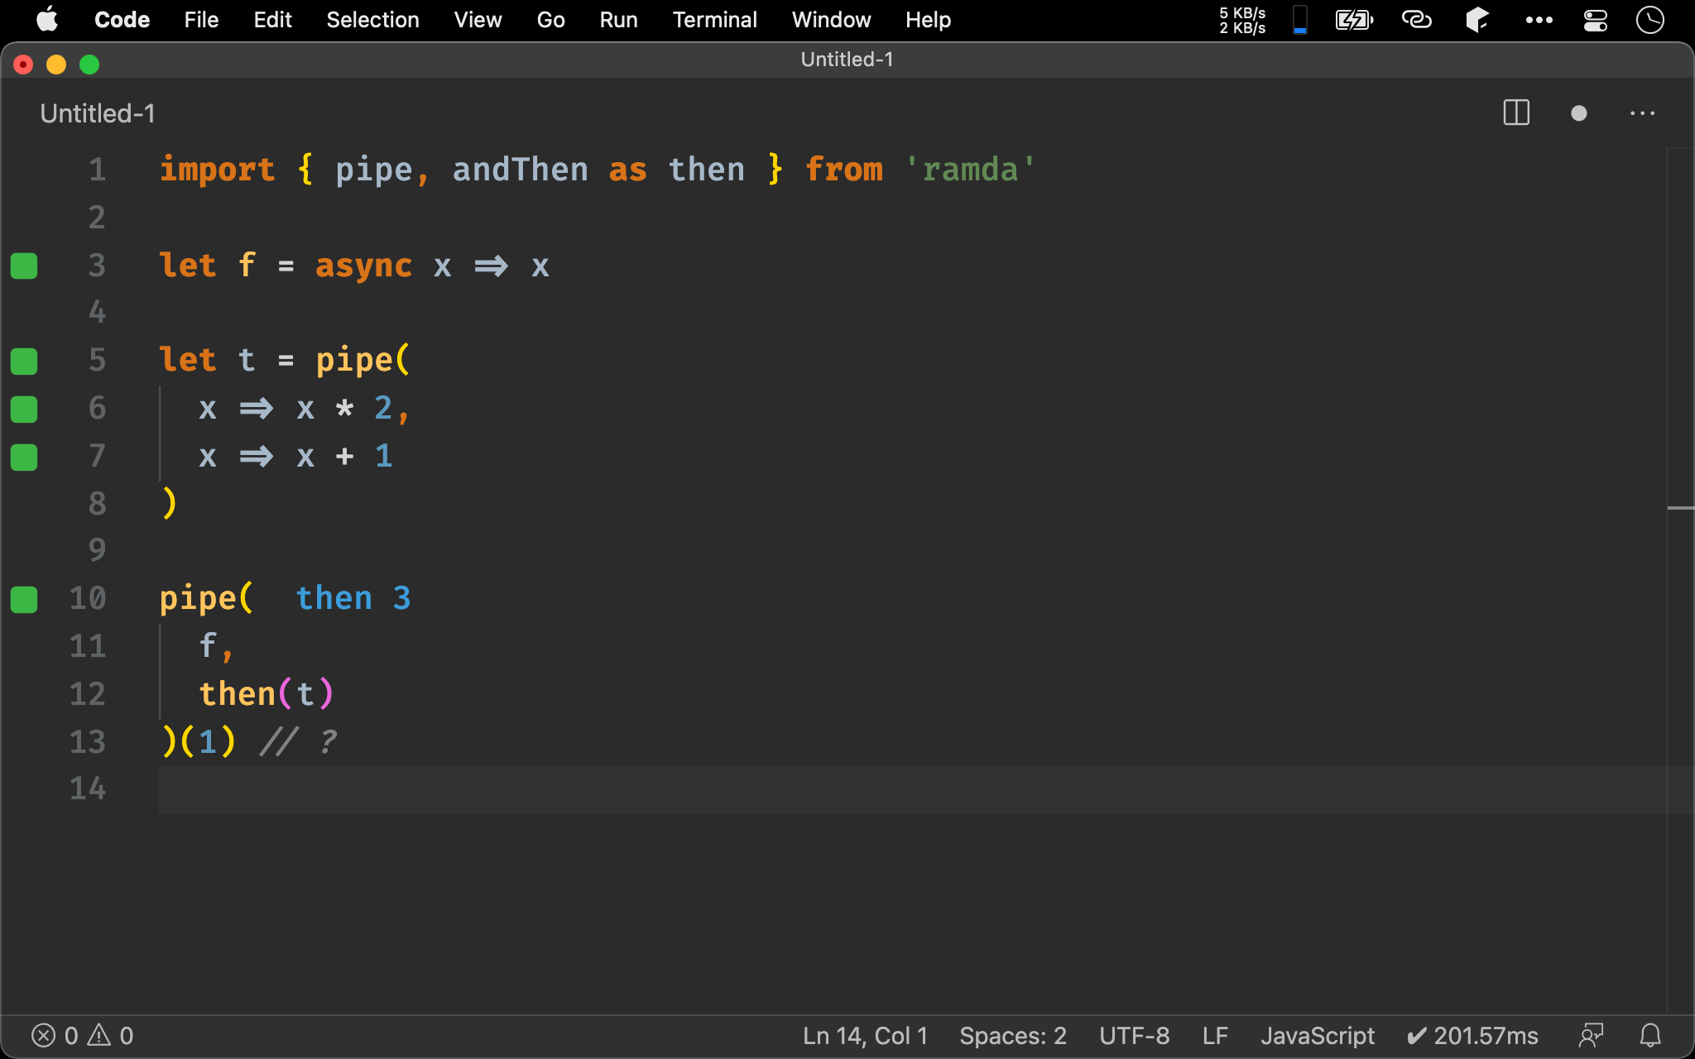Screen dimensions: 1695x1059
Task: Open the Apple menu
Action: (47, 19)
